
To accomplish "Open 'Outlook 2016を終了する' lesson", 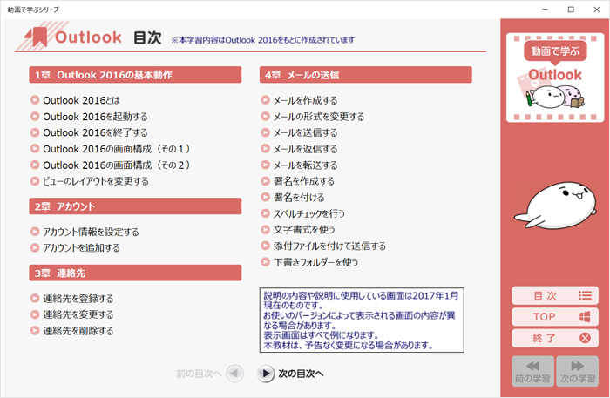I will point(95,132).
